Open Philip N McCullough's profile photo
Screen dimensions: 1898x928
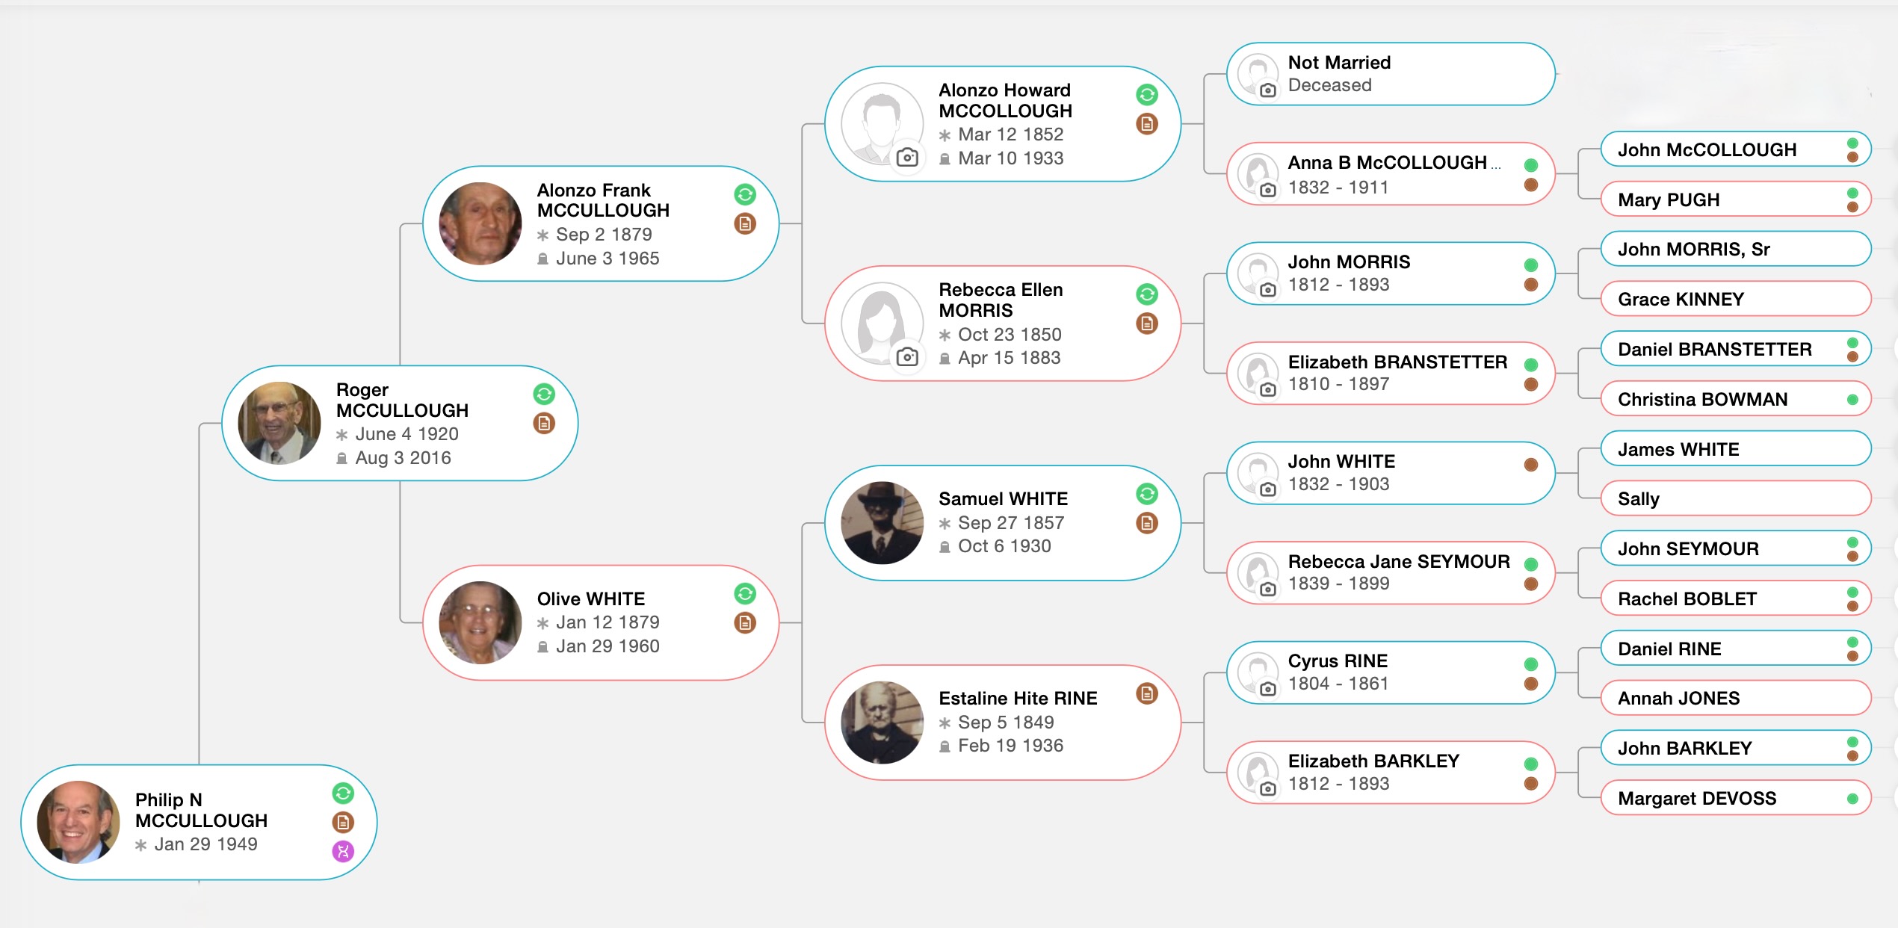(x=78, y=822)
